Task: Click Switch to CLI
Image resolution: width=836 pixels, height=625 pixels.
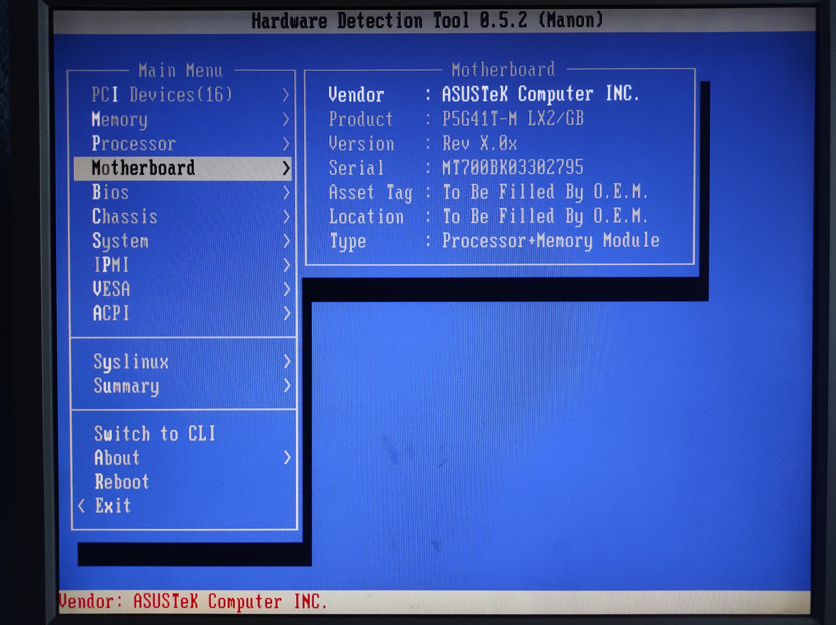Action: (x=155, y=434)
